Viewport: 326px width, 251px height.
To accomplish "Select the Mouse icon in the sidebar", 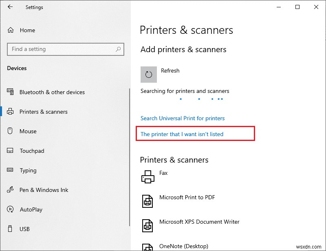I will 10,131.
